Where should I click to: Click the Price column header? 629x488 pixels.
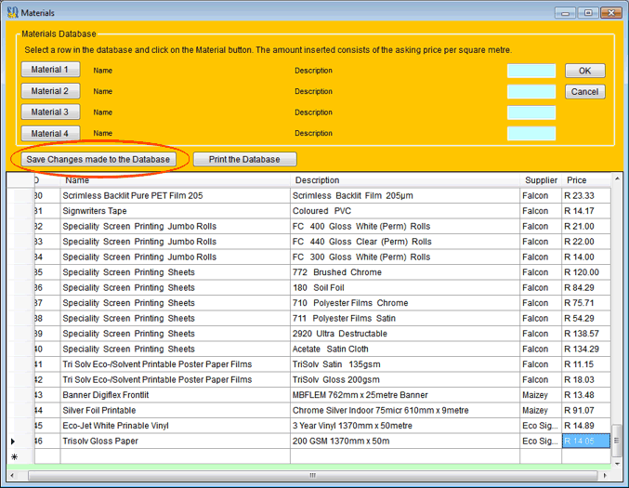click(x=577, y=180)
